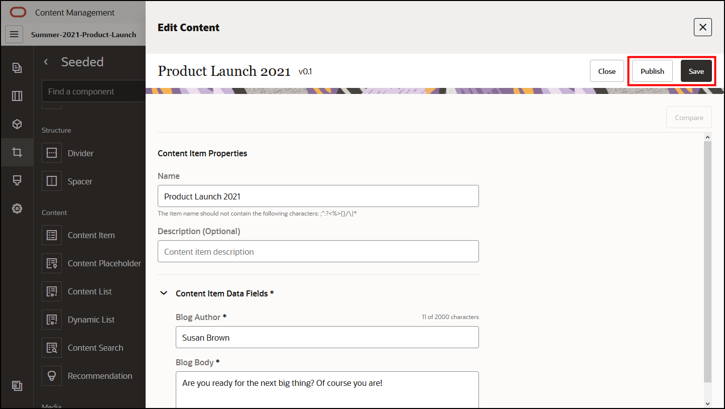This screenshot has height=409, width=725.
Task: Click the Close button next to Publish
Action: coord(607,71)
